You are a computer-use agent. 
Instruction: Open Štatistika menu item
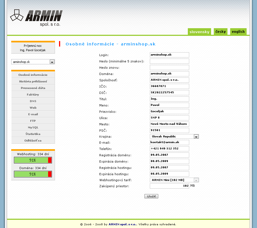tap(33, 134)
